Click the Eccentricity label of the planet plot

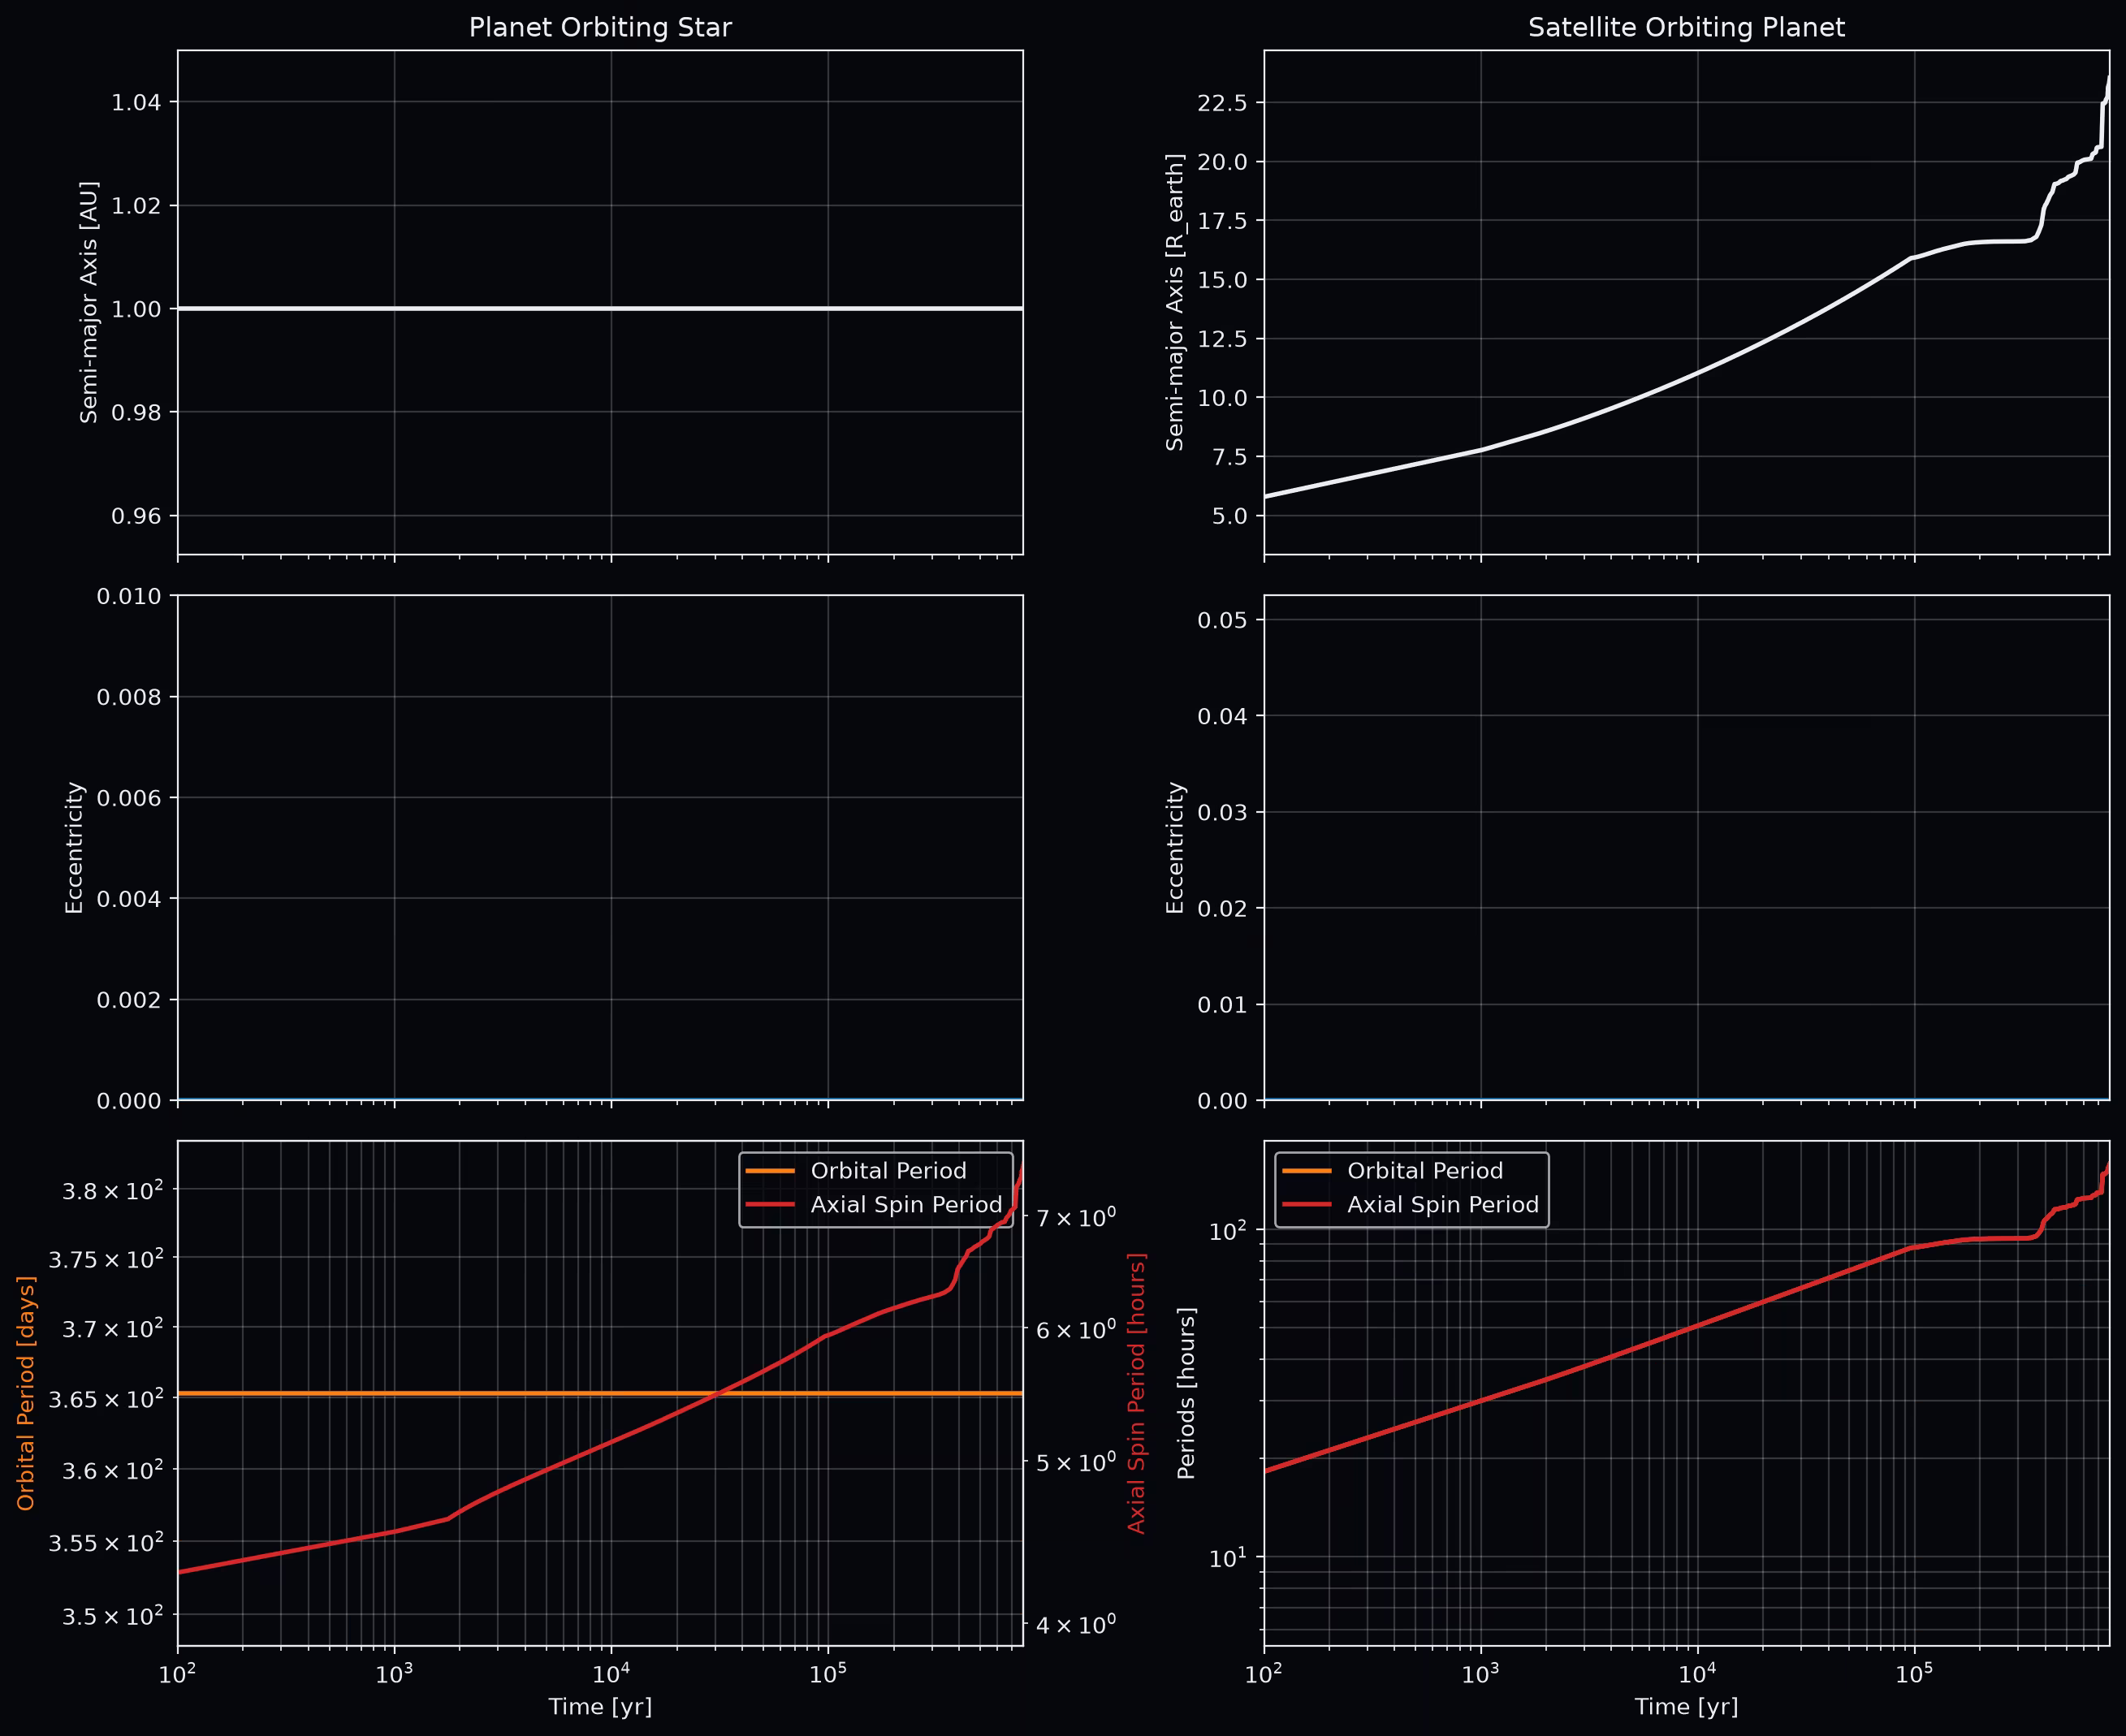point(74,848)
